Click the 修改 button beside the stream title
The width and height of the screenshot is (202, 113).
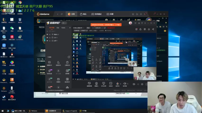88,28
